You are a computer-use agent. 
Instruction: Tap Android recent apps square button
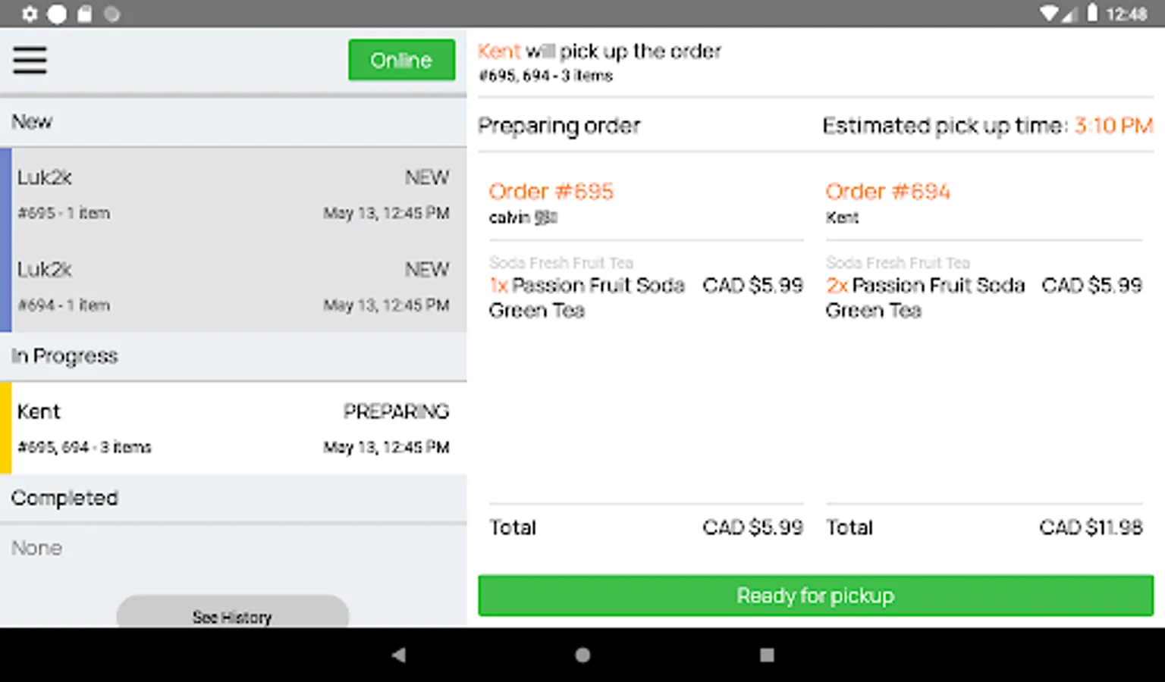[767, 655]
